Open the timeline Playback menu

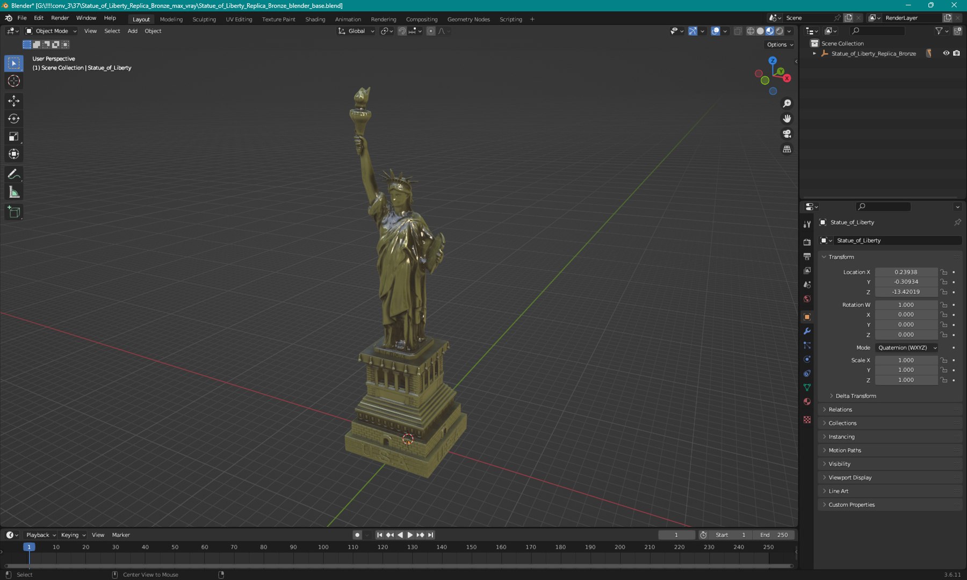(x=40, y=535)
